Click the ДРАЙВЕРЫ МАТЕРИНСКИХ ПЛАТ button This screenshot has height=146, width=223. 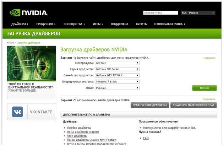point(194,105)
